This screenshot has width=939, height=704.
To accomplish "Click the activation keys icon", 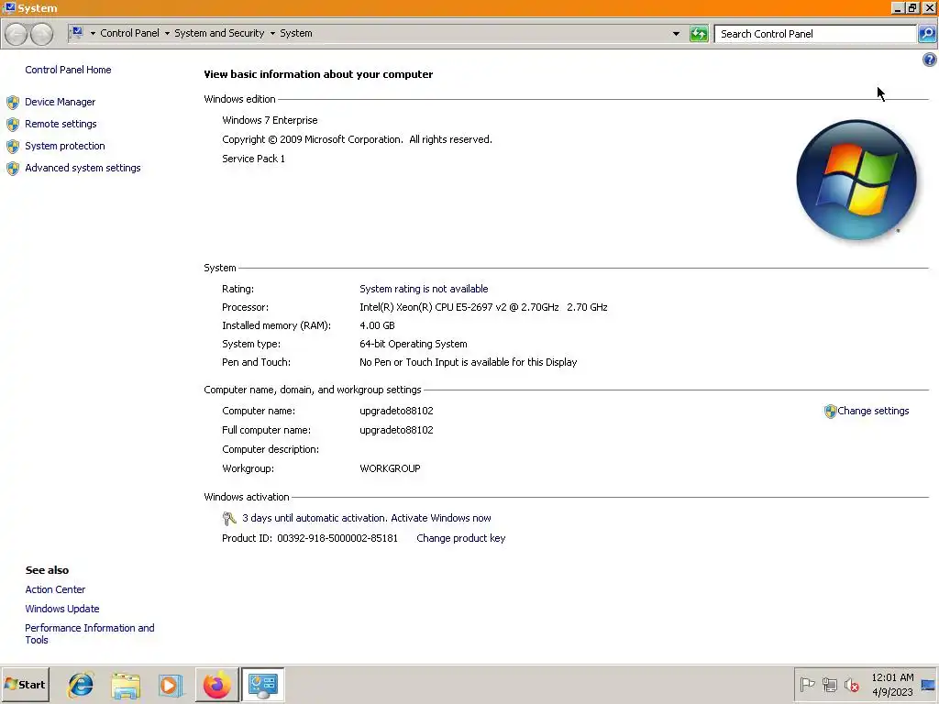I will 228,519.
